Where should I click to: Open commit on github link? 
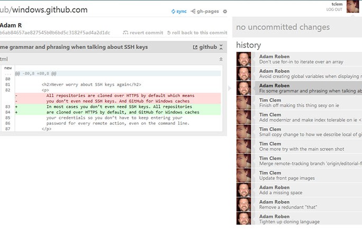pos(205,47)
